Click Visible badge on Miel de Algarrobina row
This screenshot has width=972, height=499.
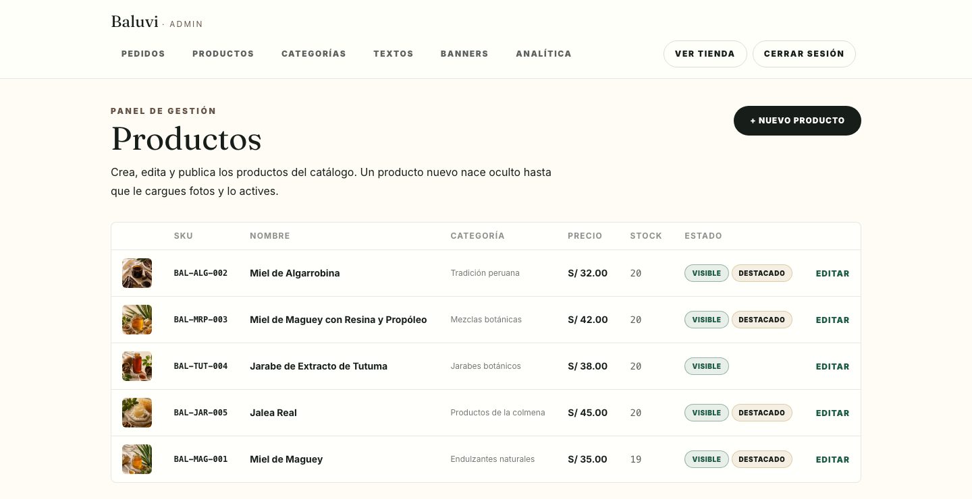707,273
